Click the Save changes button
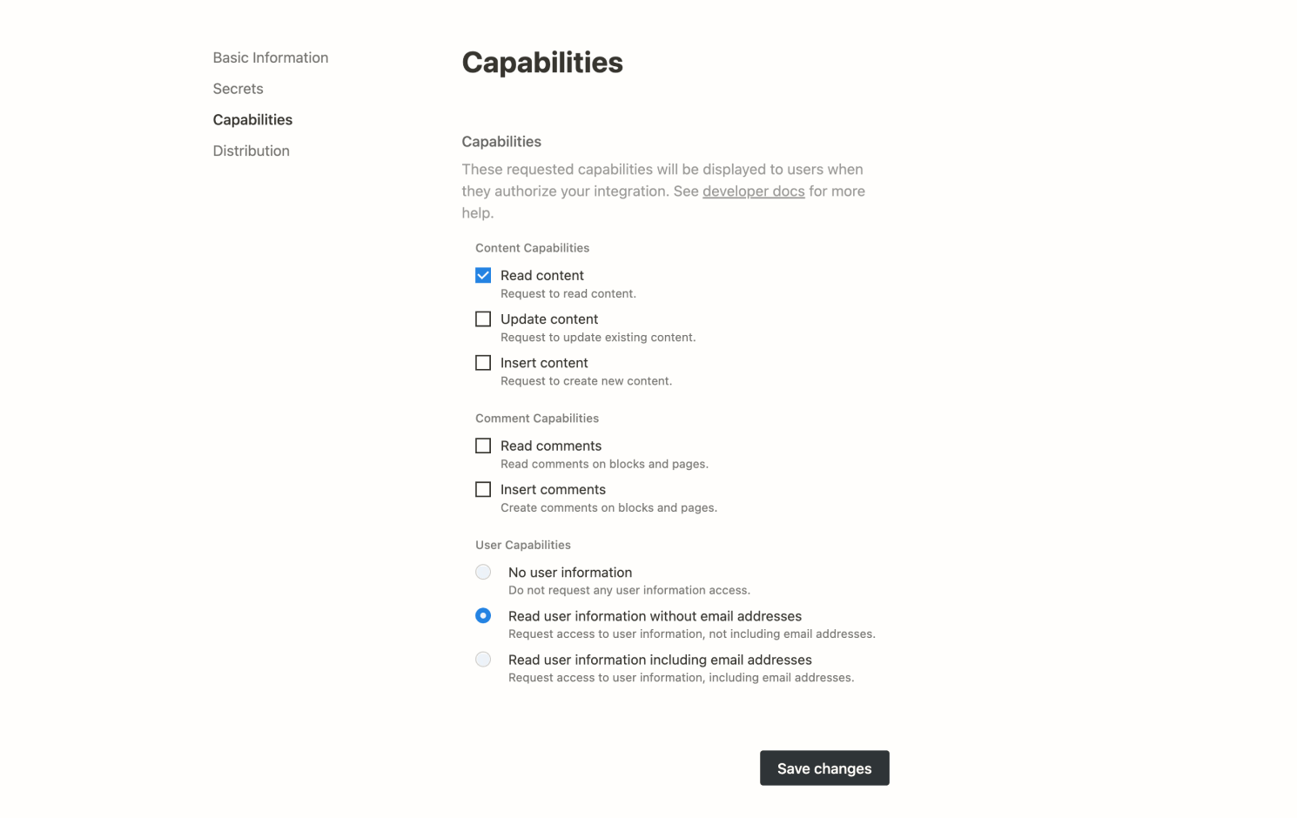The image size is (1297, 818). point(823,768)
